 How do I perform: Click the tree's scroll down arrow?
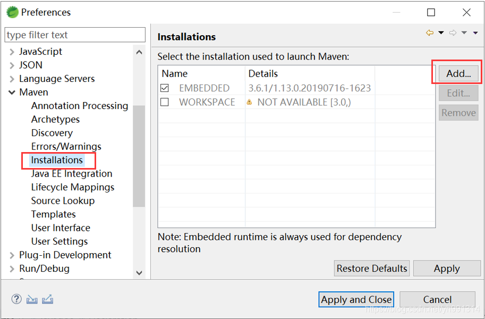pos(139,273)
